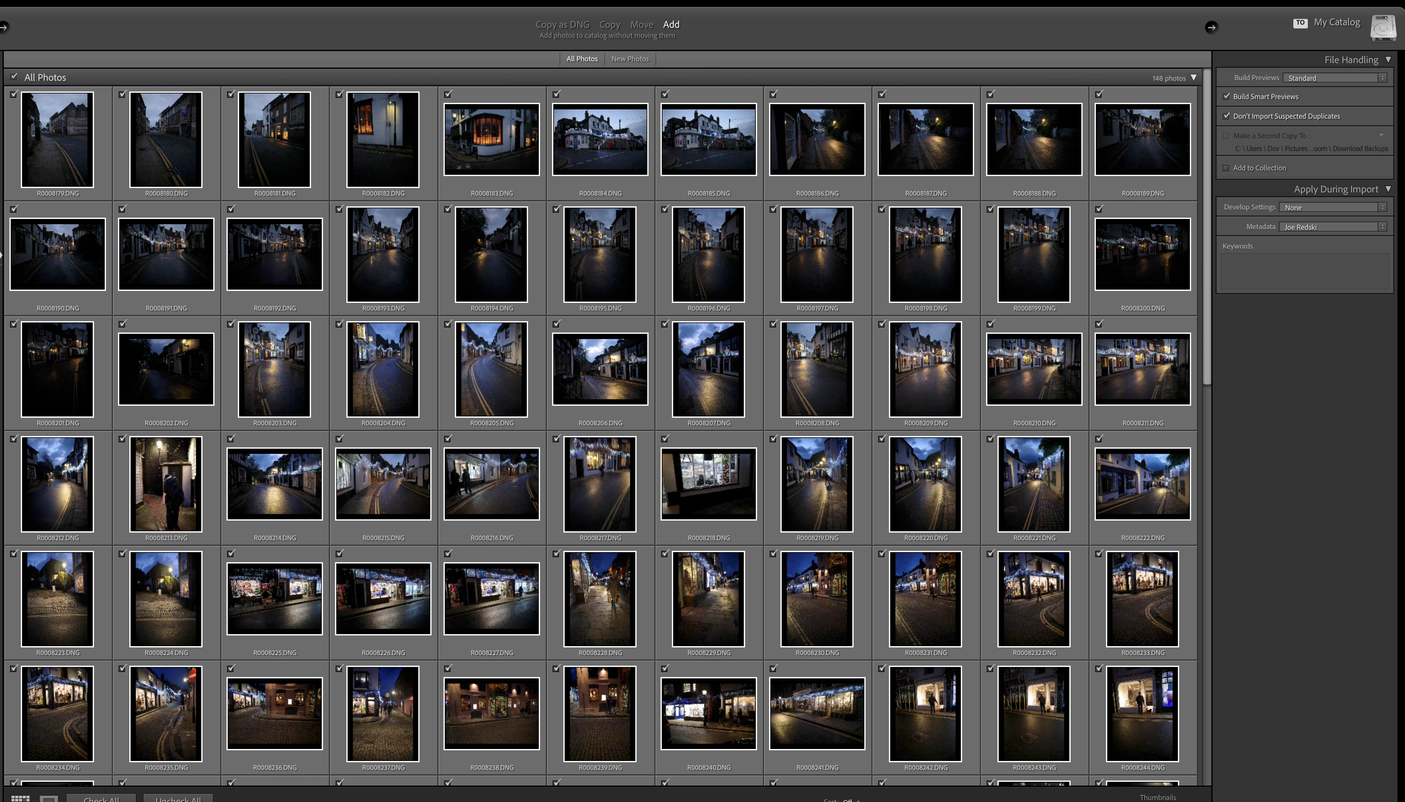
Task: Choose Copy as DNG import mode
Action: 562,24
